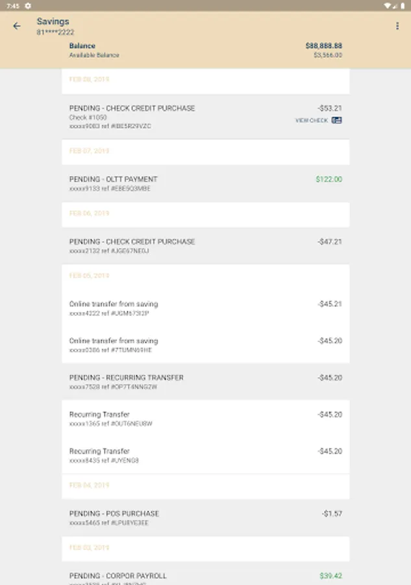
Task: Tap the Wi-Fi signal icon
Action: click(387, 5)
